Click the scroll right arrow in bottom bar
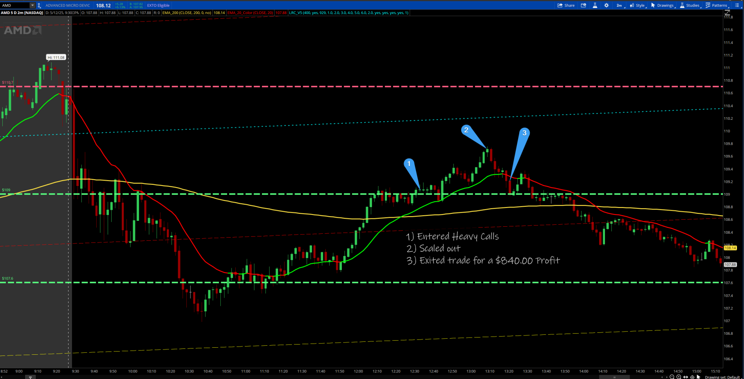This screenshot has height=379, width=744. 666,377
